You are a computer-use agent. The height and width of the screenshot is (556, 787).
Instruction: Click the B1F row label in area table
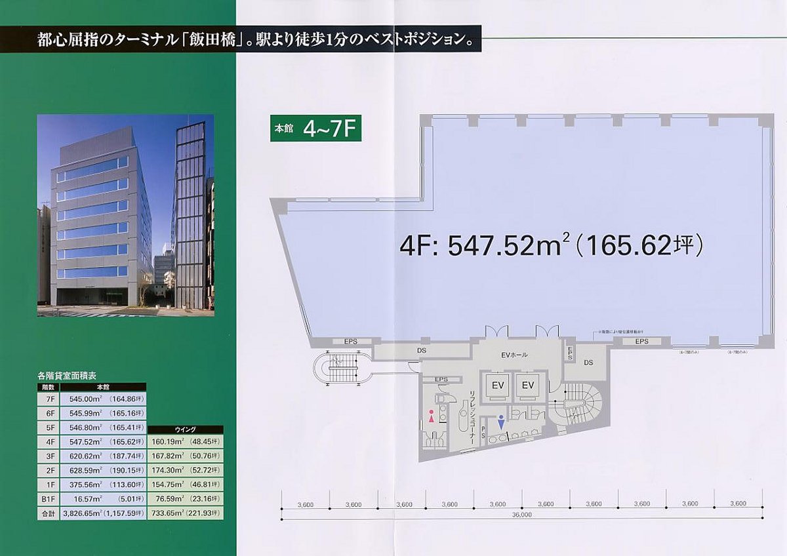[x=48, y=500]
